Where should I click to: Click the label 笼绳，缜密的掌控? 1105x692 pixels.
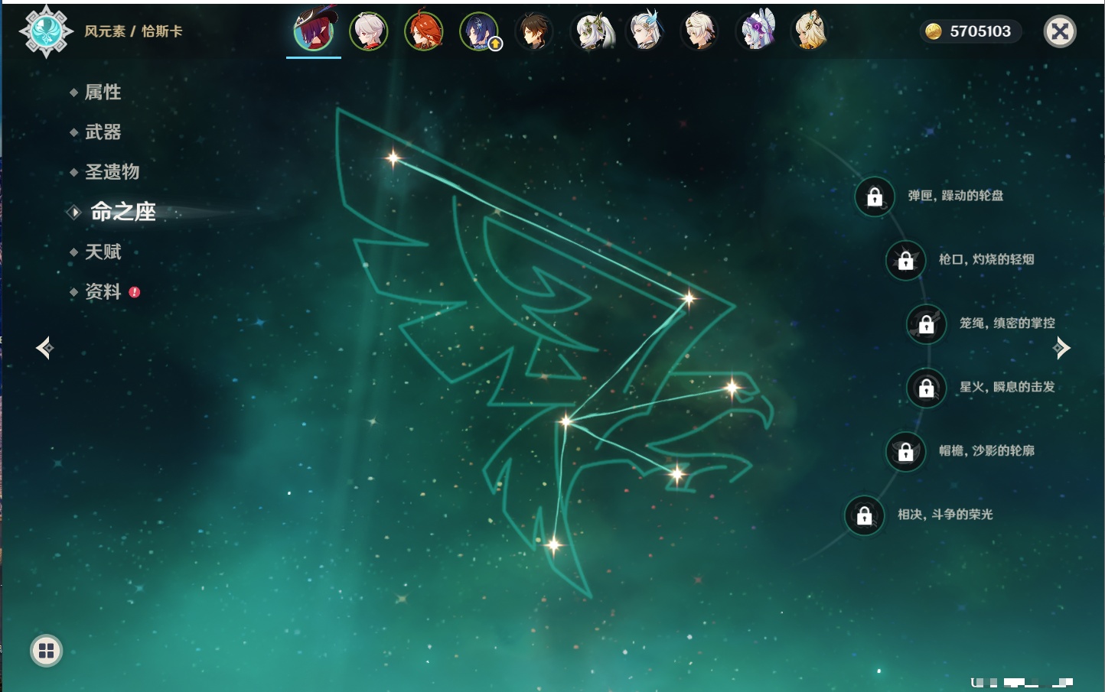point(1007,323)
